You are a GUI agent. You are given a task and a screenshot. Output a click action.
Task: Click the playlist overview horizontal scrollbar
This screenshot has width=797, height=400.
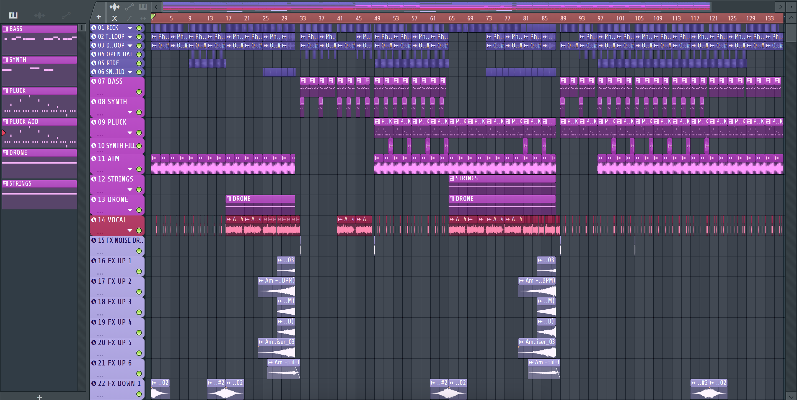(x=436, y=6)
